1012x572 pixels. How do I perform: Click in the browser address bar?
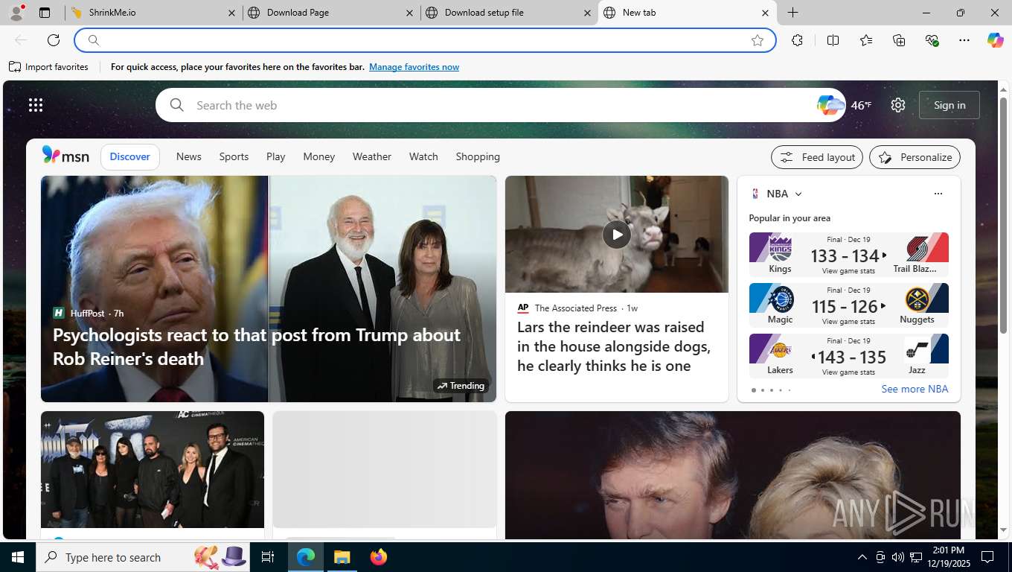[424, 40]
